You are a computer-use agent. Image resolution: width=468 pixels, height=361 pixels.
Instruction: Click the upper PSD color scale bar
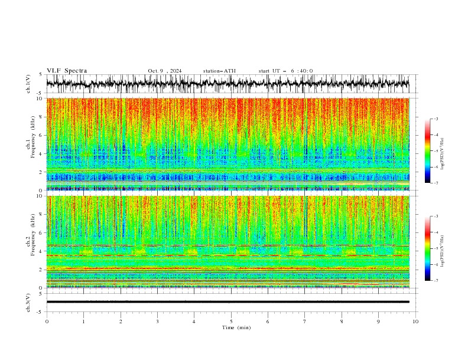pos(427,151)
